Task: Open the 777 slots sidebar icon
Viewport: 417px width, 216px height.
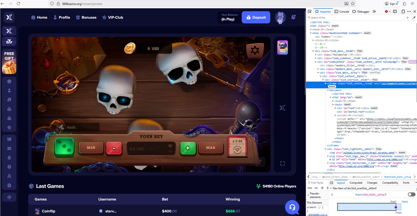Action: pyautogui.click(x=9, y=42)
